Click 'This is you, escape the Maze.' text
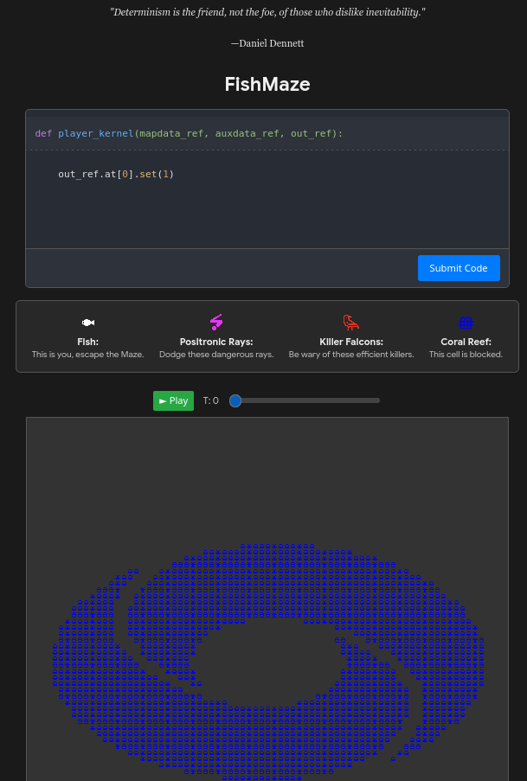 pyautogui.click(x=87, y=355)
